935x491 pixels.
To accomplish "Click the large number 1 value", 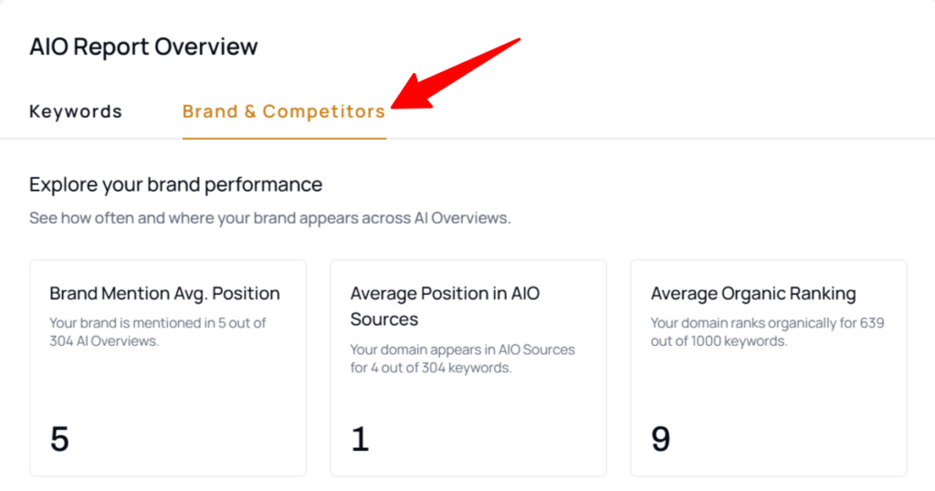I will point(360,439).
